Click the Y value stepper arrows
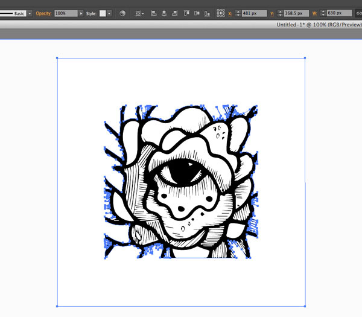Image resolution: width=362 pixels, height=317 pixels. point(280,13)
